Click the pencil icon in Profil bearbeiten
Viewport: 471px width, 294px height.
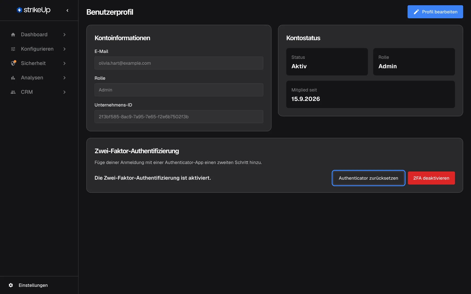[416, 12]
